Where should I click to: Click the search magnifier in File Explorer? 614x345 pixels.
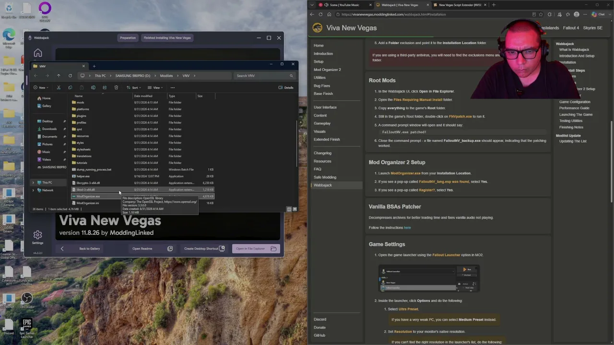[x=291, y=76]
